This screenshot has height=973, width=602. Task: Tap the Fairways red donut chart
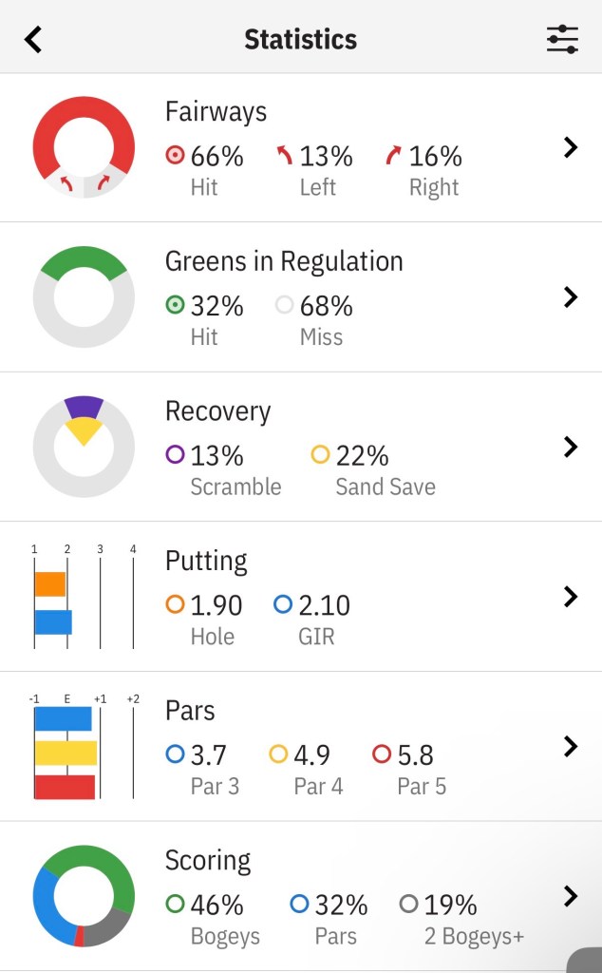84,146
